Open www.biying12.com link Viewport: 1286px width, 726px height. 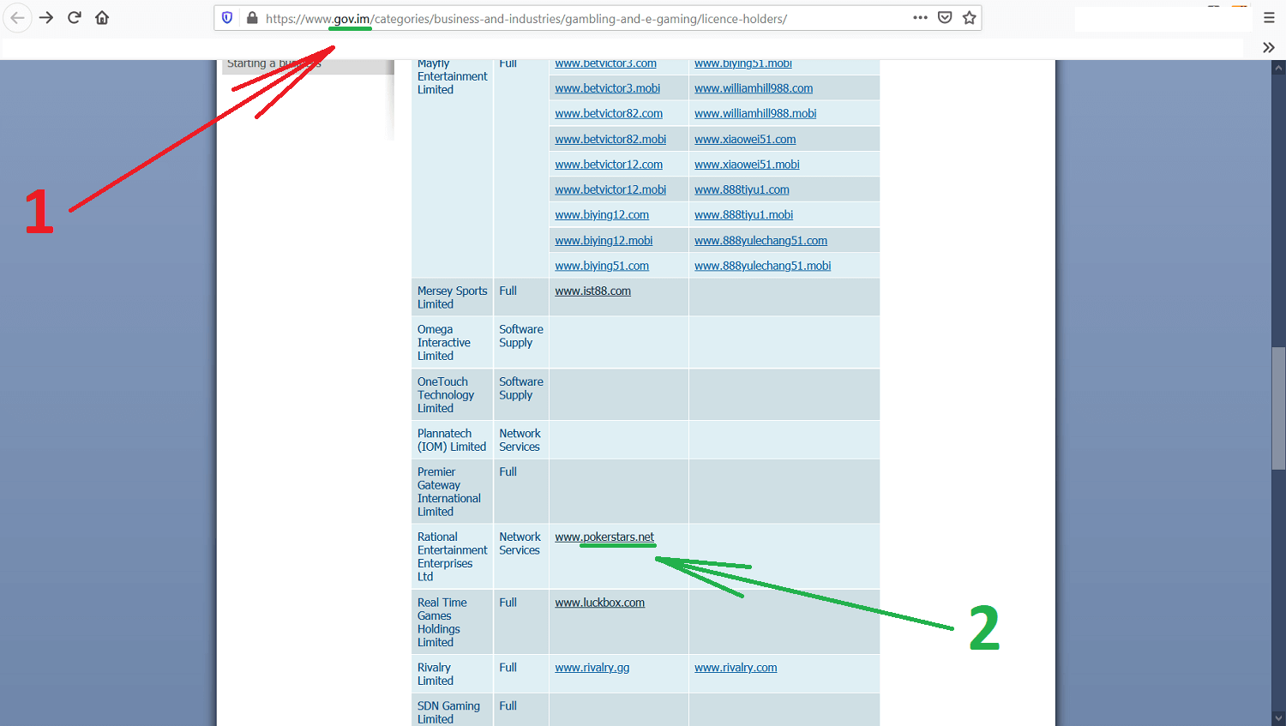pos(602,215)
